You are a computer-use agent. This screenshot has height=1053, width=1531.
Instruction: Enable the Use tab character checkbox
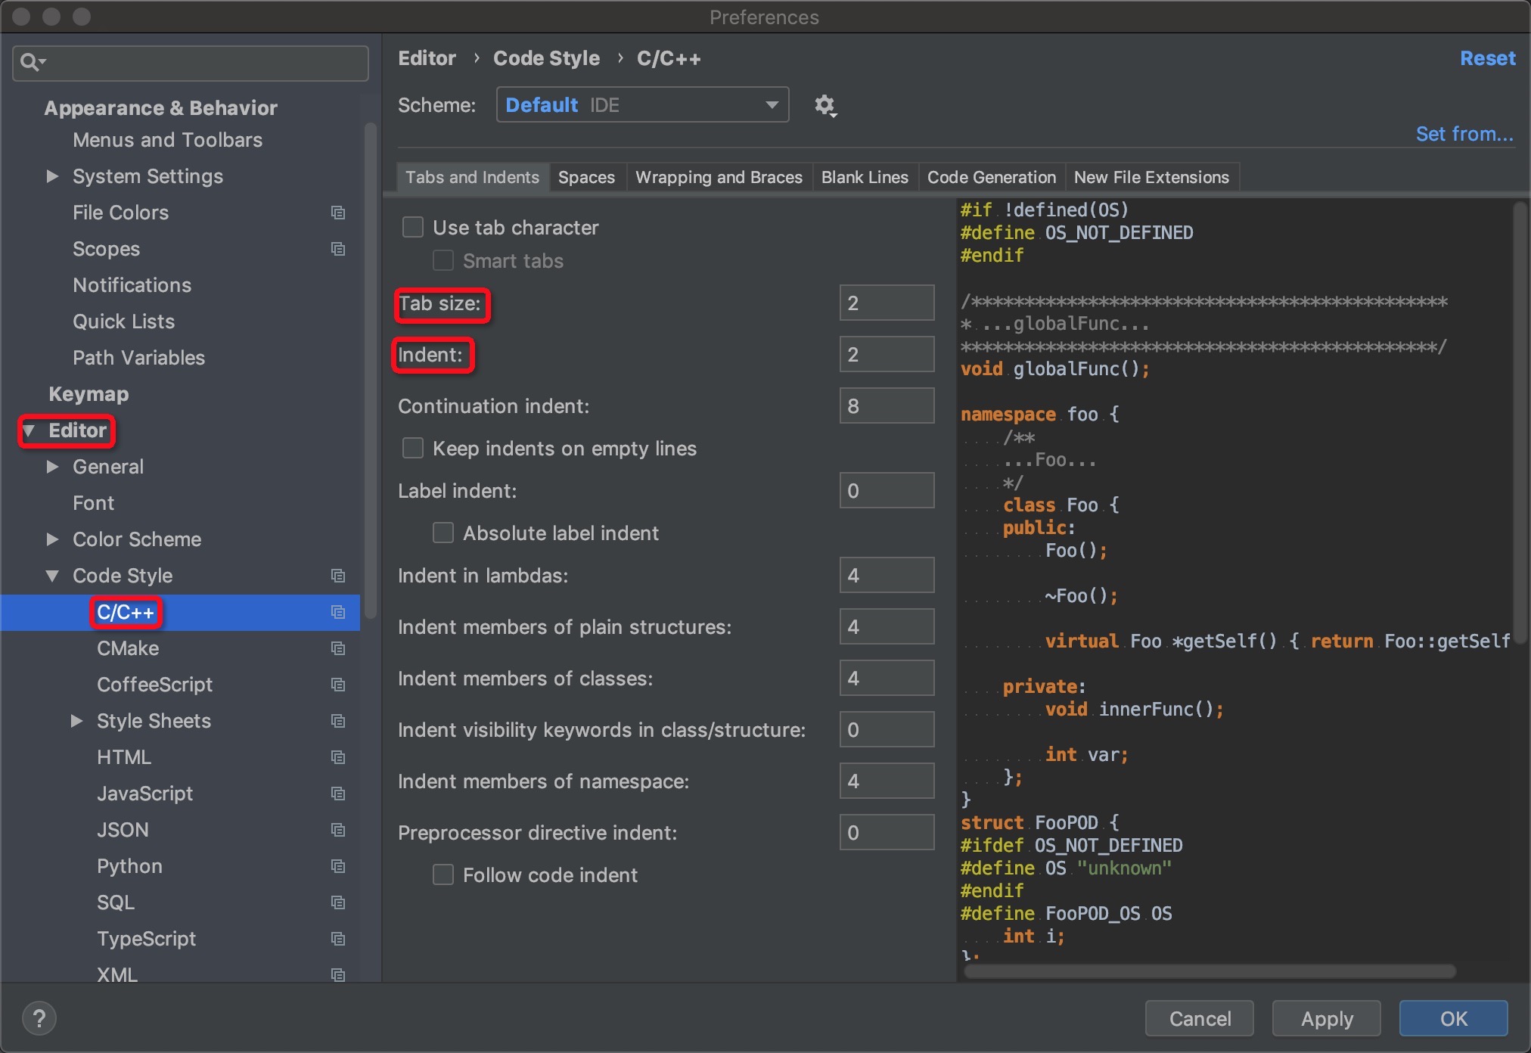coord(413,227)
